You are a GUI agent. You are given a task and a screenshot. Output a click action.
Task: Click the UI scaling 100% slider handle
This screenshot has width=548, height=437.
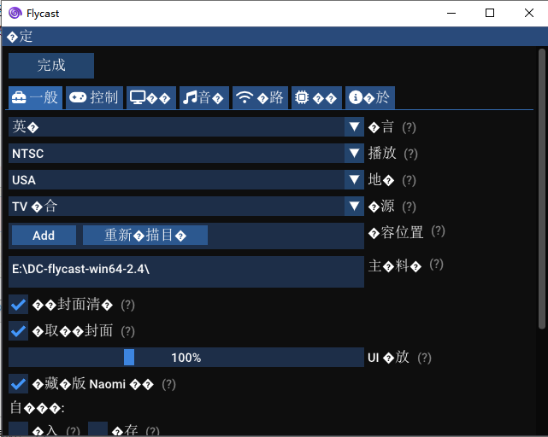129,358
